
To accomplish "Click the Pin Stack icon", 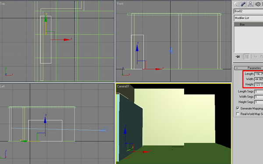I will 238,57.
